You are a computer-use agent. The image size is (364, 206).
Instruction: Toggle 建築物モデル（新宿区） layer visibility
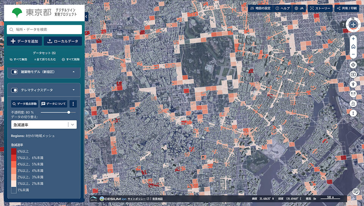[x=15, y=72]
